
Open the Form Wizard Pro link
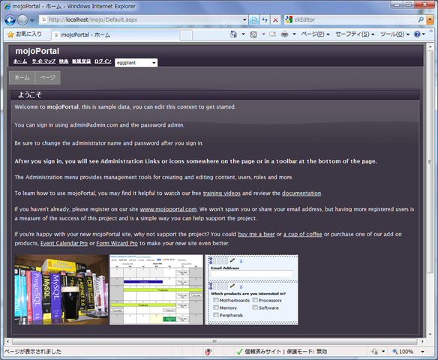coord(117,243)
